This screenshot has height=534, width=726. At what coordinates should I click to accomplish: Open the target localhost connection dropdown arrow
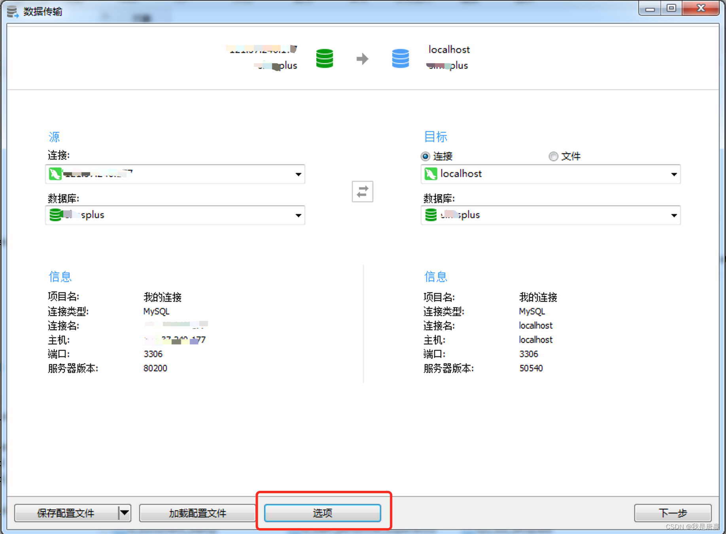pos(674,174)
